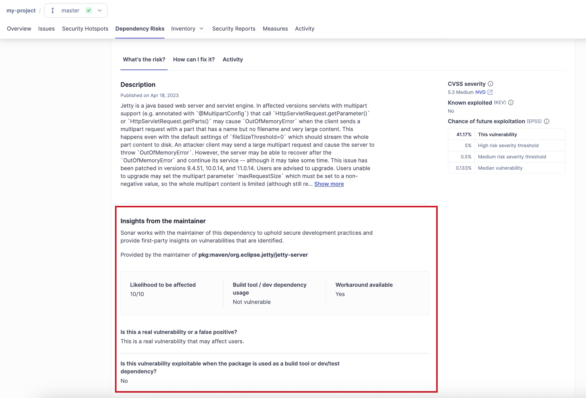Open the Overview tab
This screenshot has width=586, height=398.
coord(19,29)
